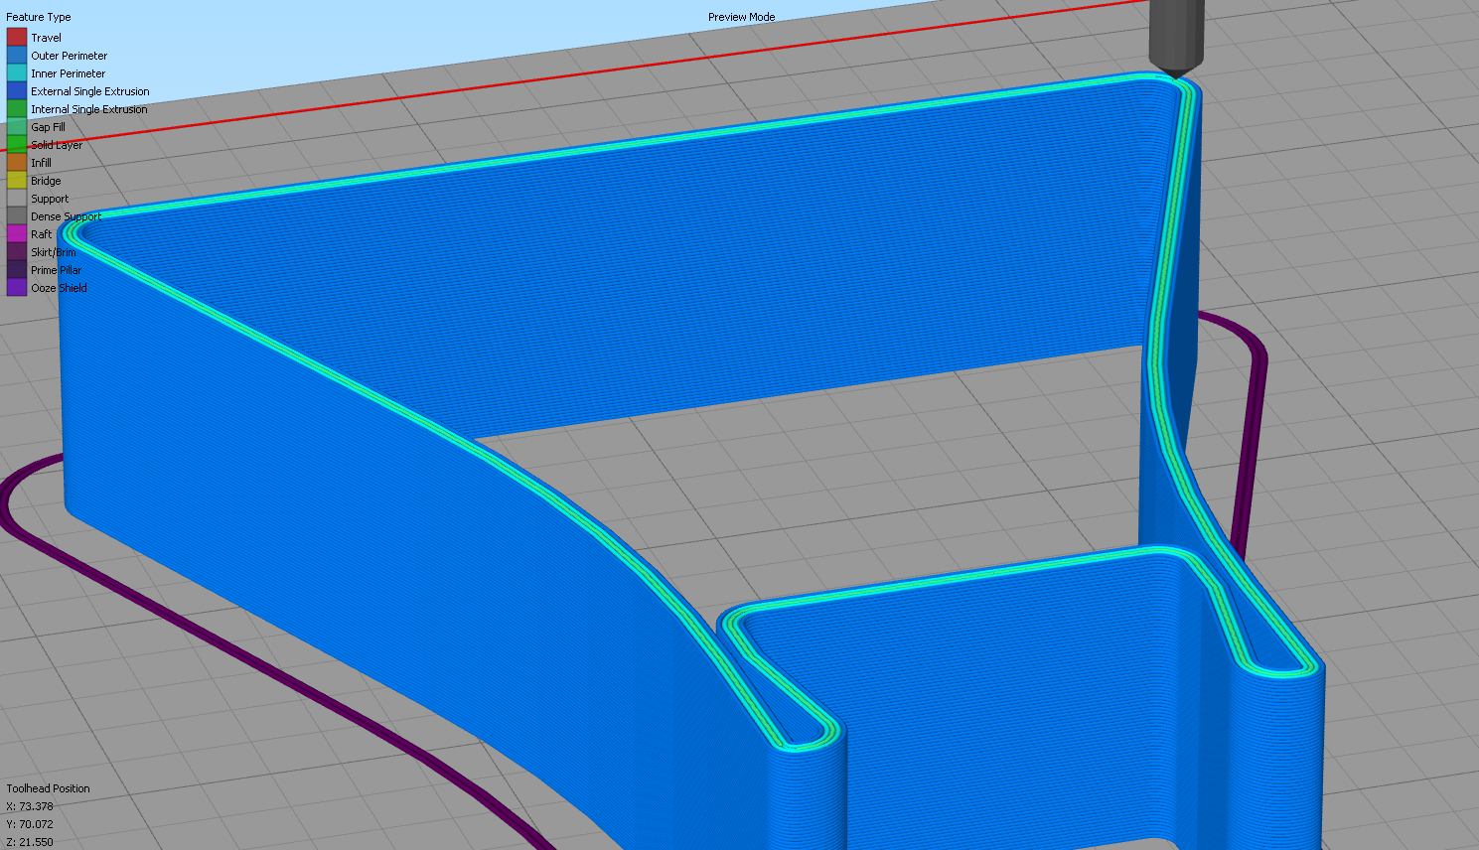The width and height of the screenshot is (1479, 850).
Task: Click the 'Travel' legend label
Action: (46, 38)
